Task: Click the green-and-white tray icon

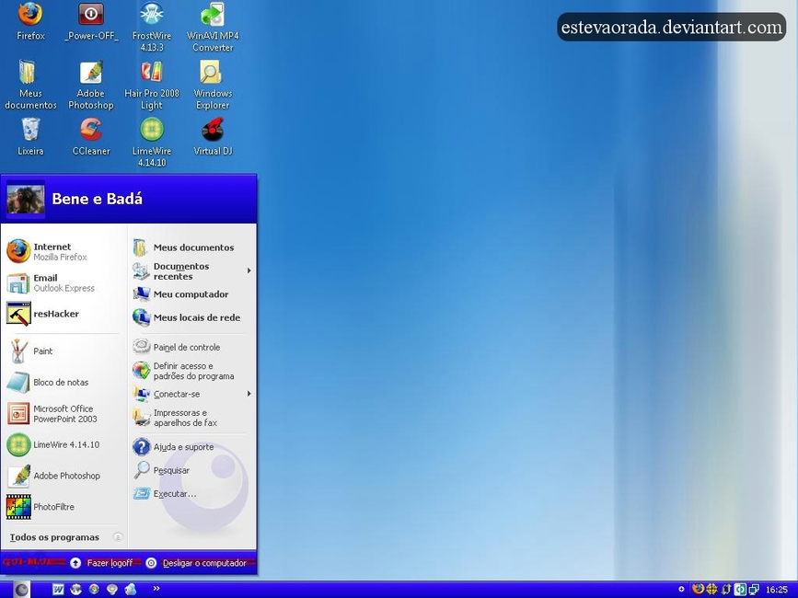Action: [739, 590]
